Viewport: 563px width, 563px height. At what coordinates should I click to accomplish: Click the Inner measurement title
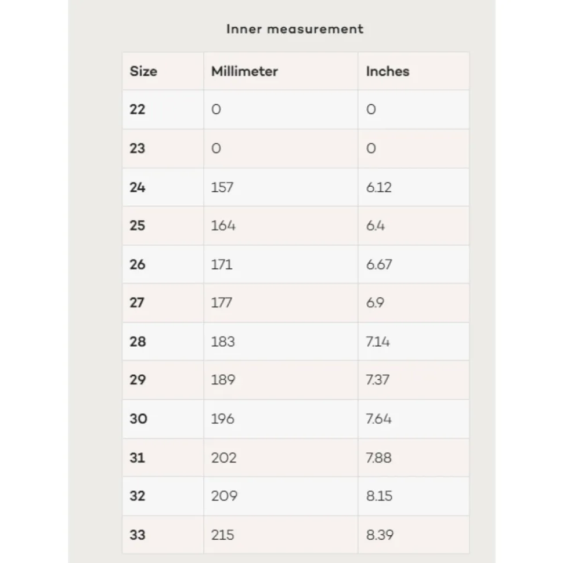(x=295, y=29)
